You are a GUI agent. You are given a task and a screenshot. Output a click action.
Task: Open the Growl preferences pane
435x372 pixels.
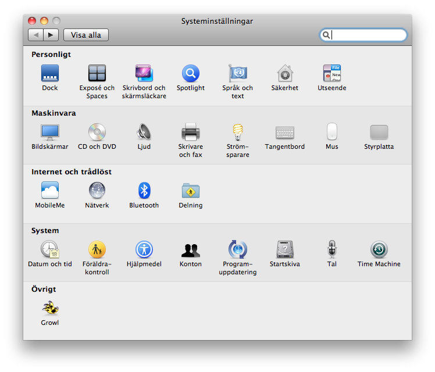coord(50,309)
